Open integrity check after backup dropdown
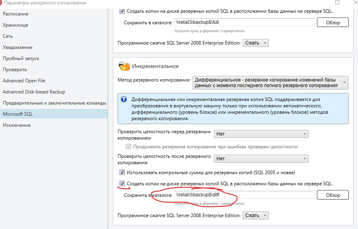This screenshot has width=358, height=229. (261, 159)
